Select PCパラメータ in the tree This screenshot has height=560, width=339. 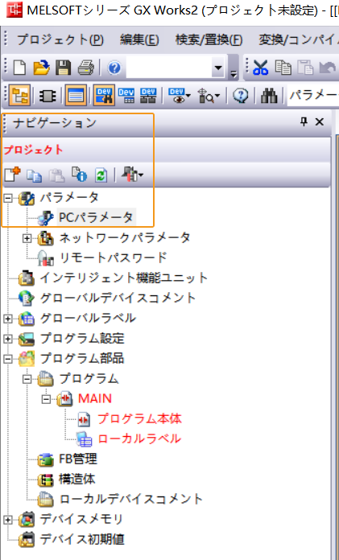click(96, 217)
